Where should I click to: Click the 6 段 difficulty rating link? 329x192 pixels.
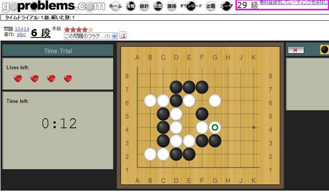(41, 33)
